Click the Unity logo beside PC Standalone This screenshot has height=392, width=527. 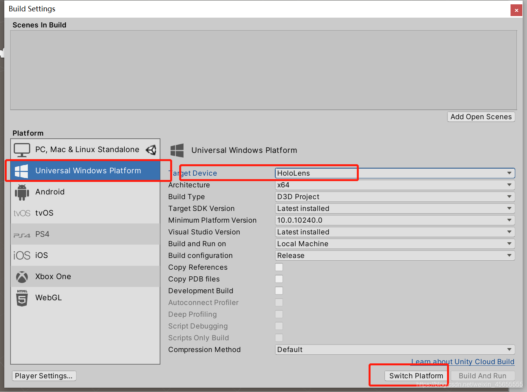[x=151, y=150]
